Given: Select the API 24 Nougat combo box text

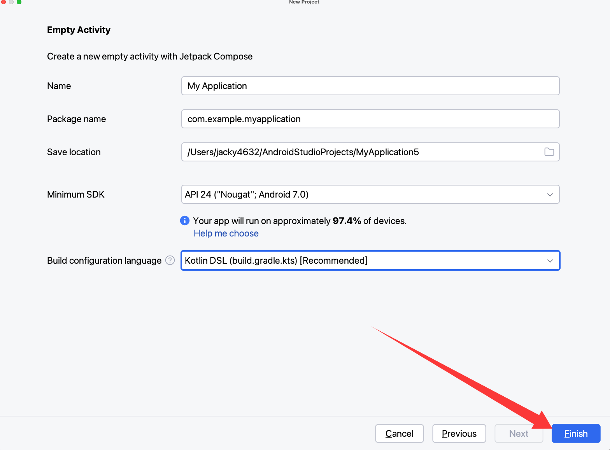Looking at the screenshot, I should 247,194.
